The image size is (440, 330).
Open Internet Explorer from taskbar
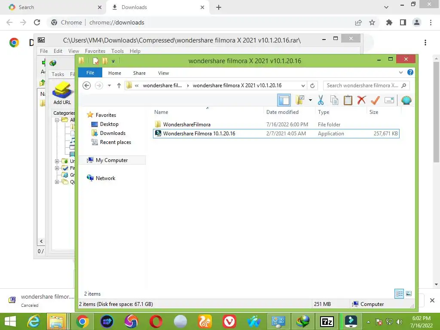pyautogui.click(x=33, y=321)
